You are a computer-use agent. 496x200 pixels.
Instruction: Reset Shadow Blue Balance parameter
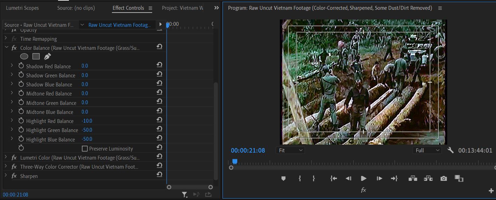[159, 83]
